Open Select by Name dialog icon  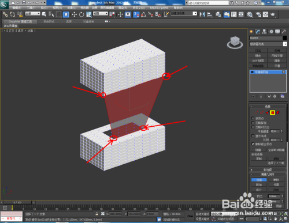click(x=51, y=14)
